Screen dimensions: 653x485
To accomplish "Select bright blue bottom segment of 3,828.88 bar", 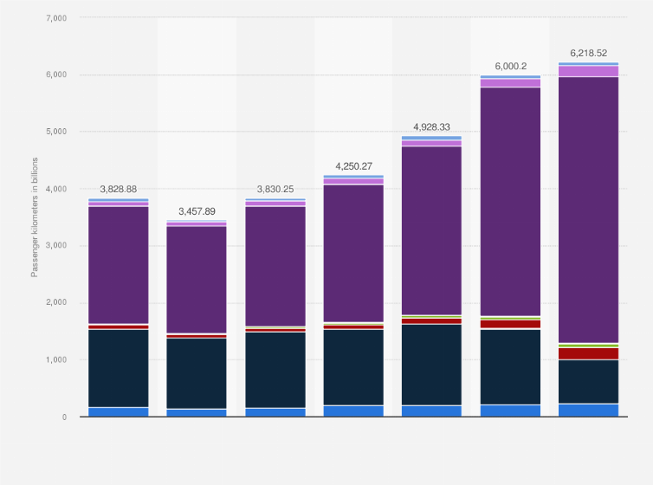I will click(119, 412).
